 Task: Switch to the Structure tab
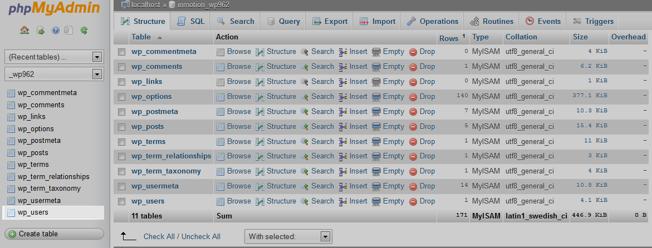click(x=143, y=21)
